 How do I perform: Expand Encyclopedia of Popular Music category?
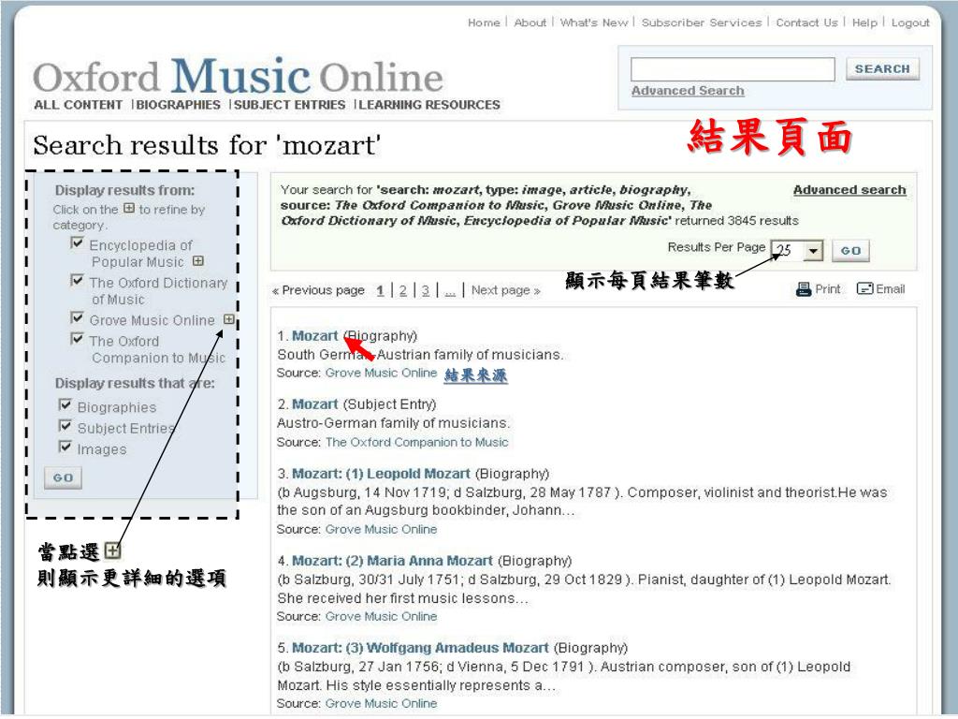pos(198,261)
